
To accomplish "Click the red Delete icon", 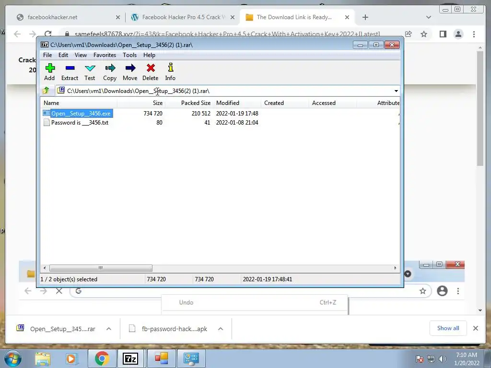I will [150, 72].
